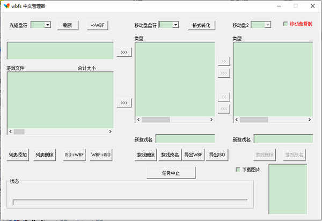Toggle the 移动盘复制 checkbox

coord(286,24)
